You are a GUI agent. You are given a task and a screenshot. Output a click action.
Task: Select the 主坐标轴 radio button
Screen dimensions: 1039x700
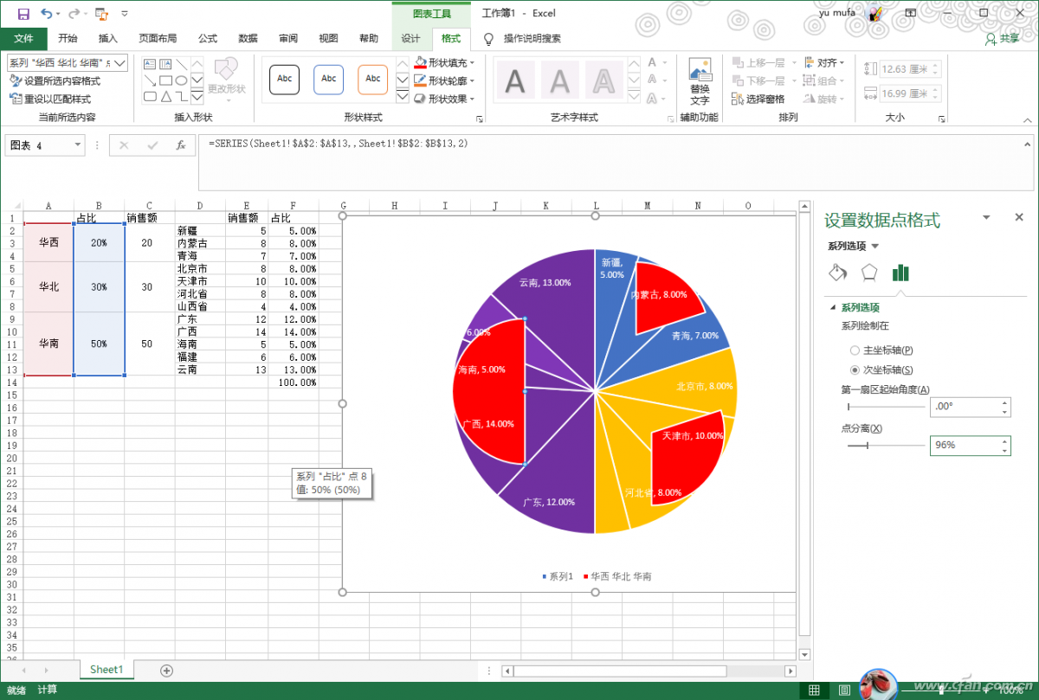pyautogui.click(x=855, y=350)
